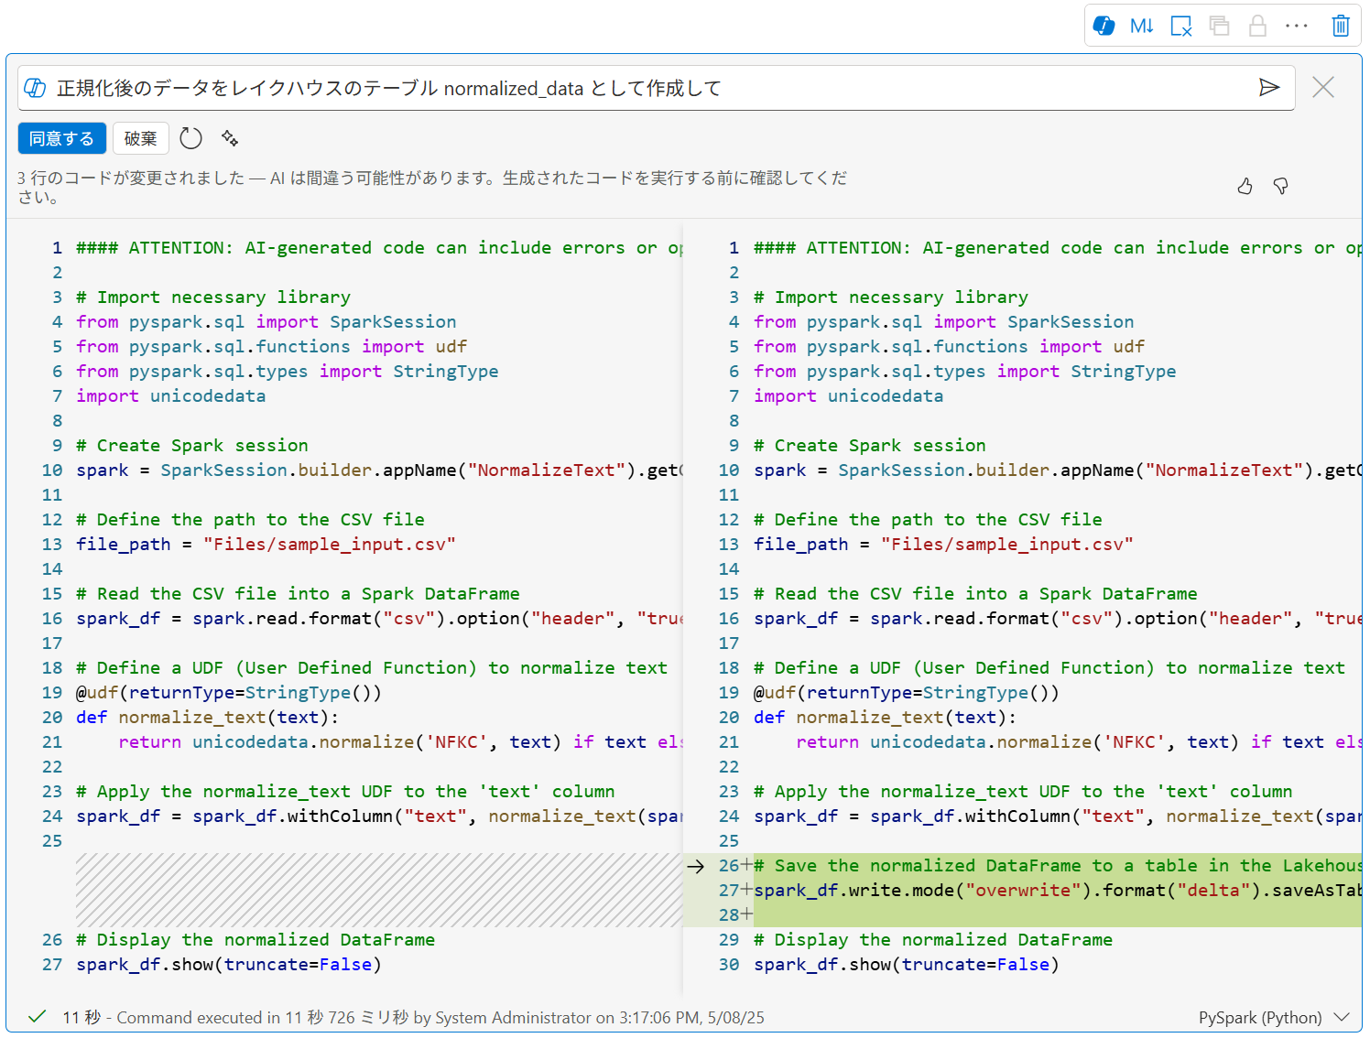This screenshot has width=1370, height=1038.
Task: Click right pane line 4 SparkSession import
Action: click(x=944, y=322)
